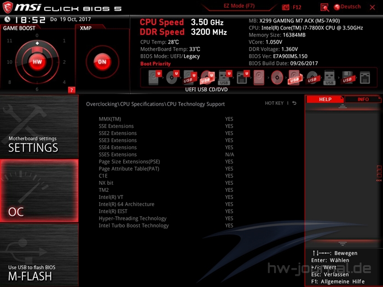
Task: Click the 18:52 clock time display
Action: pyautogui.click(x=30, y=20)
